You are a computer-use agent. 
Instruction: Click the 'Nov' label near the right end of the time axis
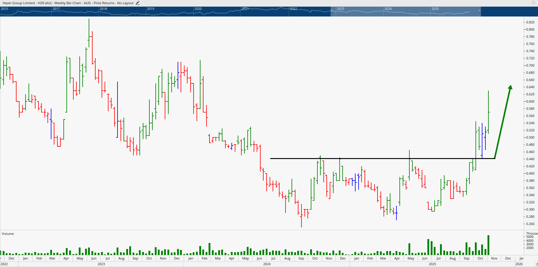[x=494, y=258]
